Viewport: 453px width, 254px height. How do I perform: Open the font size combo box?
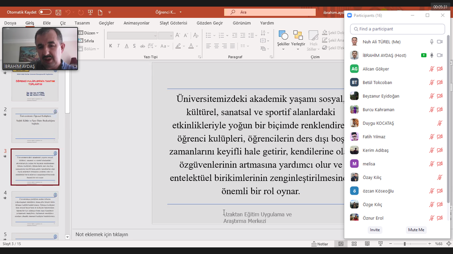point(165,35)
